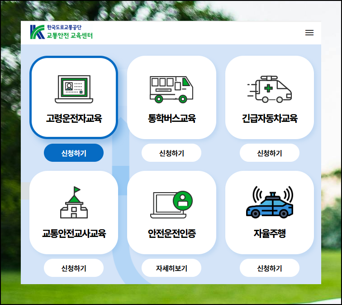Image resolution: width=342 pixels, height=305 pixels.
Task: Click 신청하기 under 긴급자동차교육
Action: [x=270, y=153]
